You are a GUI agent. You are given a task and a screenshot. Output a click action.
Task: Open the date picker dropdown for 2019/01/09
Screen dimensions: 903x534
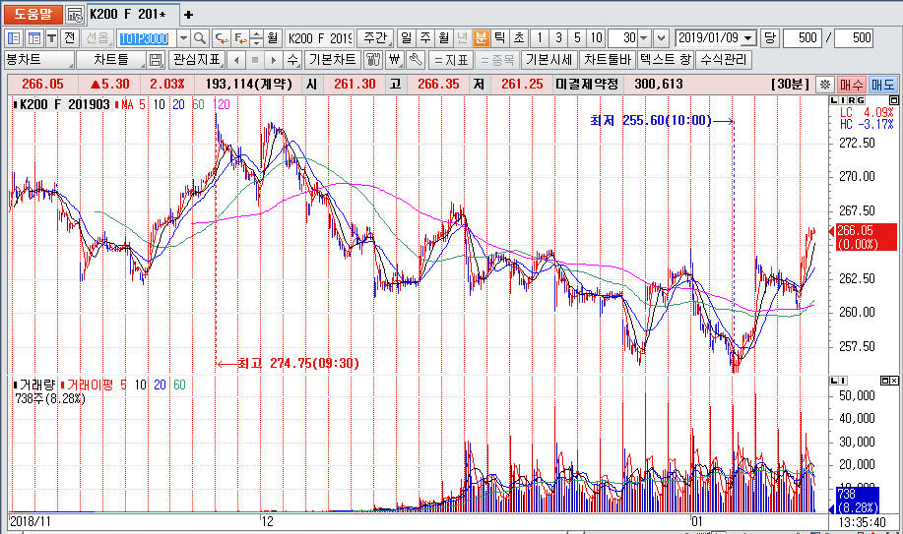pos(747,37)
